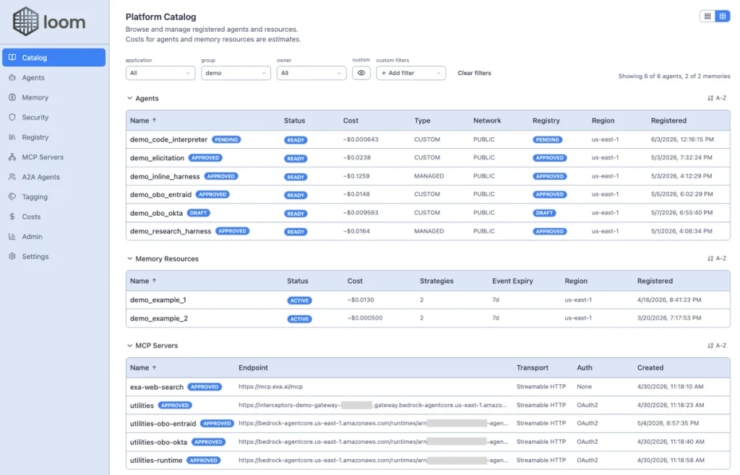The width and height of the screenshot is (740, 475).
Task: Click Clear filters
Action: point(474,73)
